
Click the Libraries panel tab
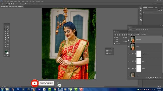click(x=145, y=8)
